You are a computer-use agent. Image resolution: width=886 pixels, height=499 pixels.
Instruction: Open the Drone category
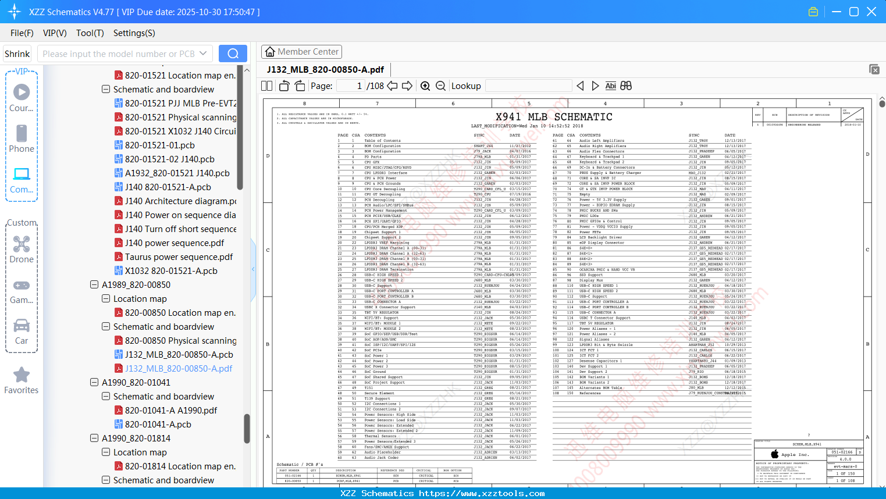tap(22, 249)
